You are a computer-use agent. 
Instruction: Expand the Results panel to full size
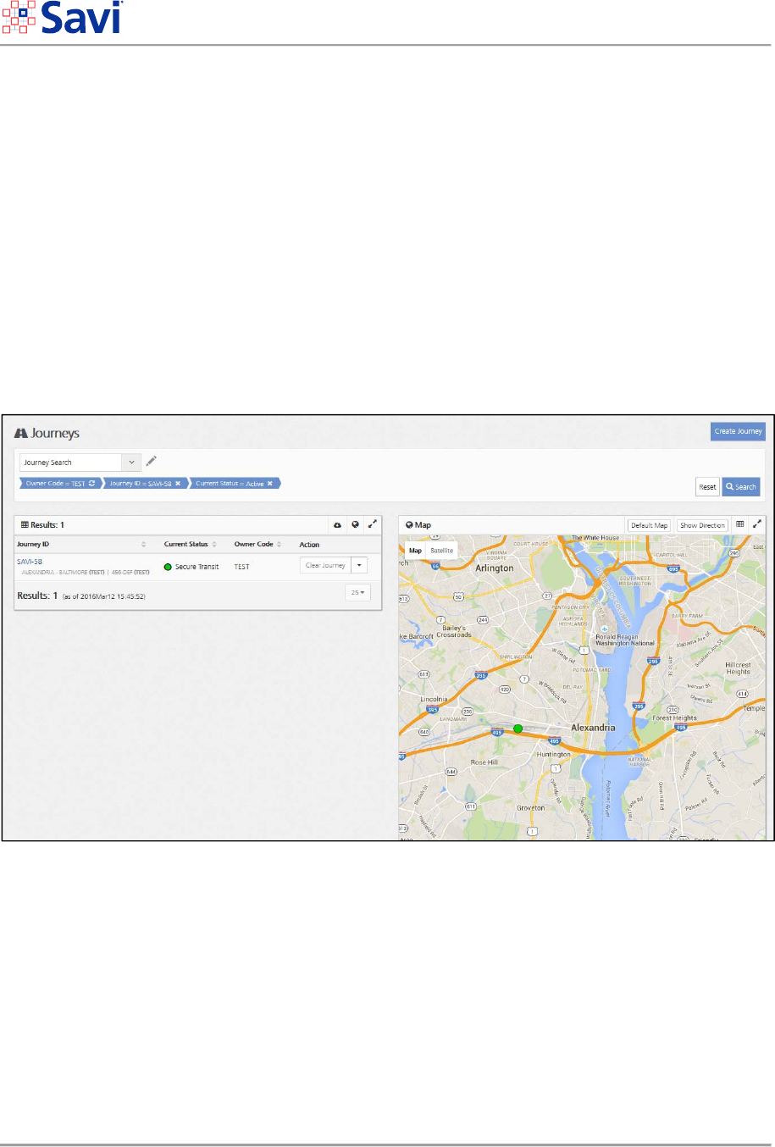tap(373, 525)
